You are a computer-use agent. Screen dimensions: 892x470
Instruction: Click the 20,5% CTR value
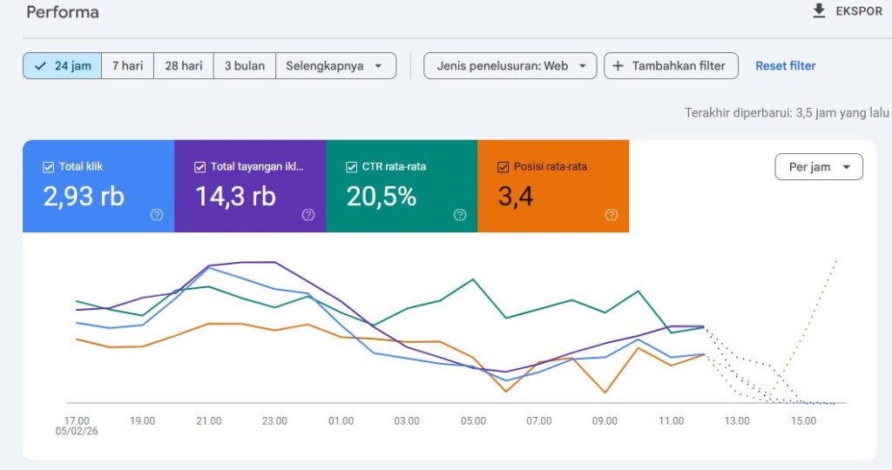click(382, 197)
